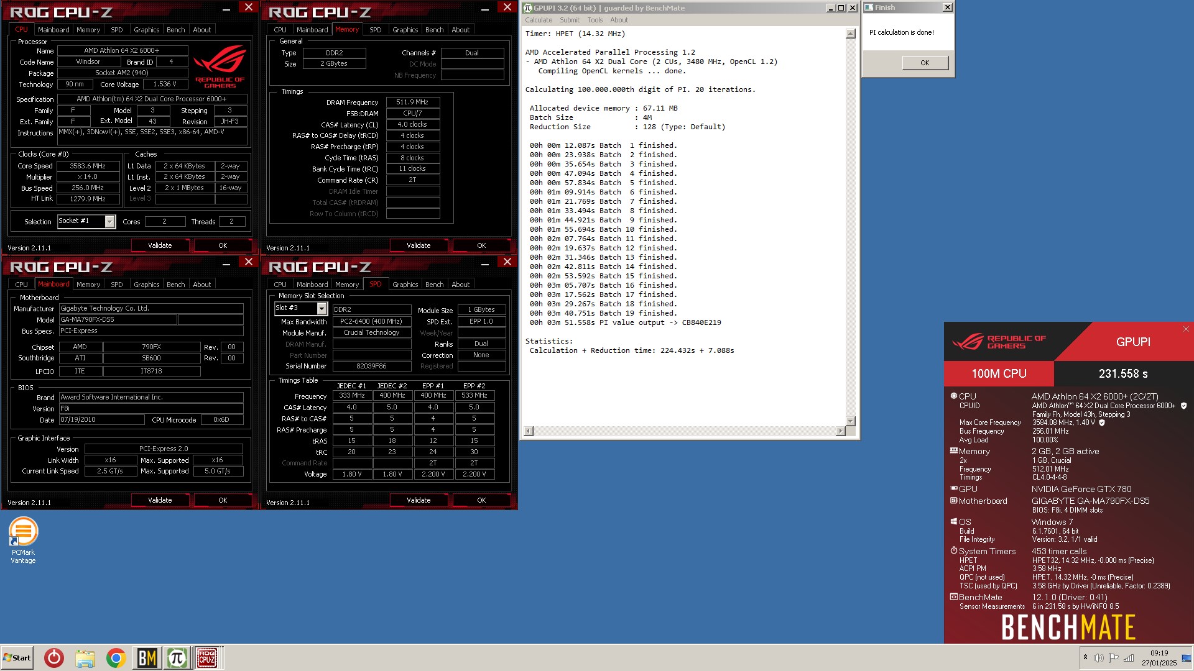Click OK in CPU-Z SPD tab window
Image resolution: width=1194 pixels, height=671 pixels.
pyautogui.click(x=481, y=500)
